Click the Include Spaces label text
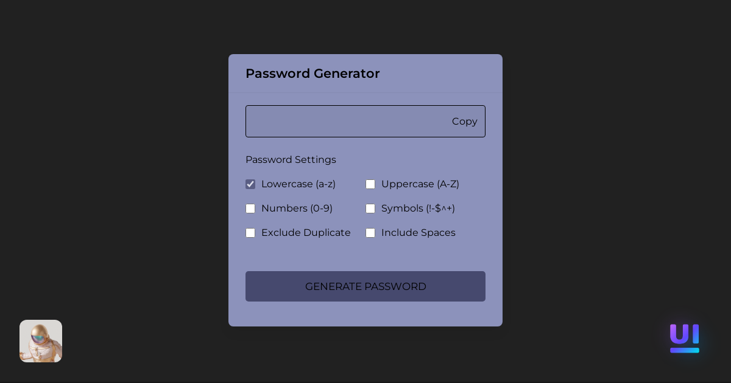Screen dimensions: 731x383 [x=418, y=233]
